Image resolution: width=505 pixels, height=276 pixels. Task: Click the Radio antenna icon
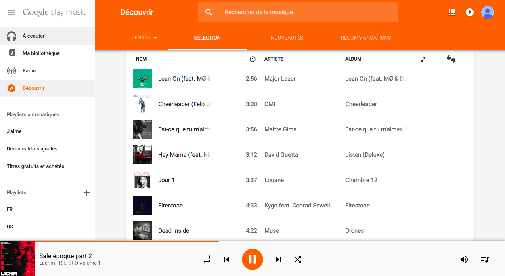click(11, 71)
